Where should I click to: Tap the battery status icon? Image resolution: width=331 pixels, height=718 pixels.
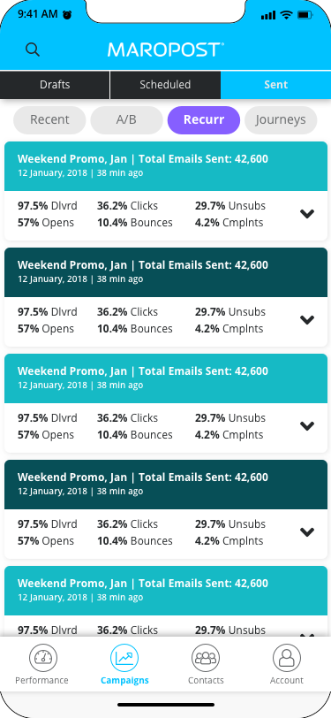tap(305, 15)
